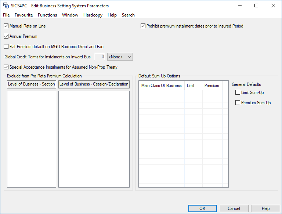Open the Favourite menu
Screen dimensions: 282x214
[23, 15]
